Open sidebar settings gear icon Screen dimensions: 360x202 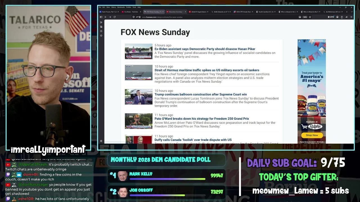point(101,141)
